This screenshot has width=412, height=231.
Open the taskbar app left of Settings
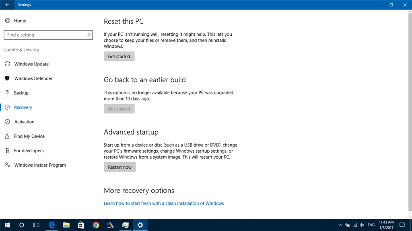tap(126, 225)
